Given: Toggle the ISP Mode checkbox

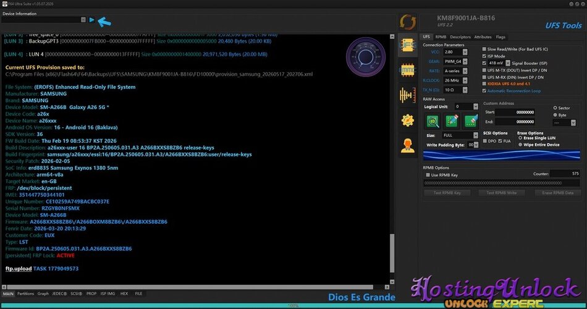Looking at the screenshot, I should (x=484, y=56).
